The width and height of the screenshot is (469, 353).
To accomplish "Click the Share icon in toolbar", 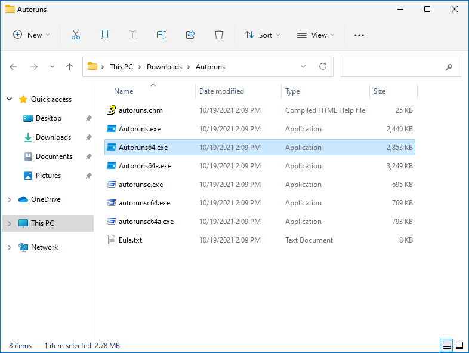I will click(x=190, y=35).
